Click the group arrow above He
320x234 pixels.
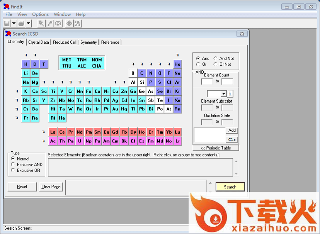pyautogui.click(x=177, y=55)
